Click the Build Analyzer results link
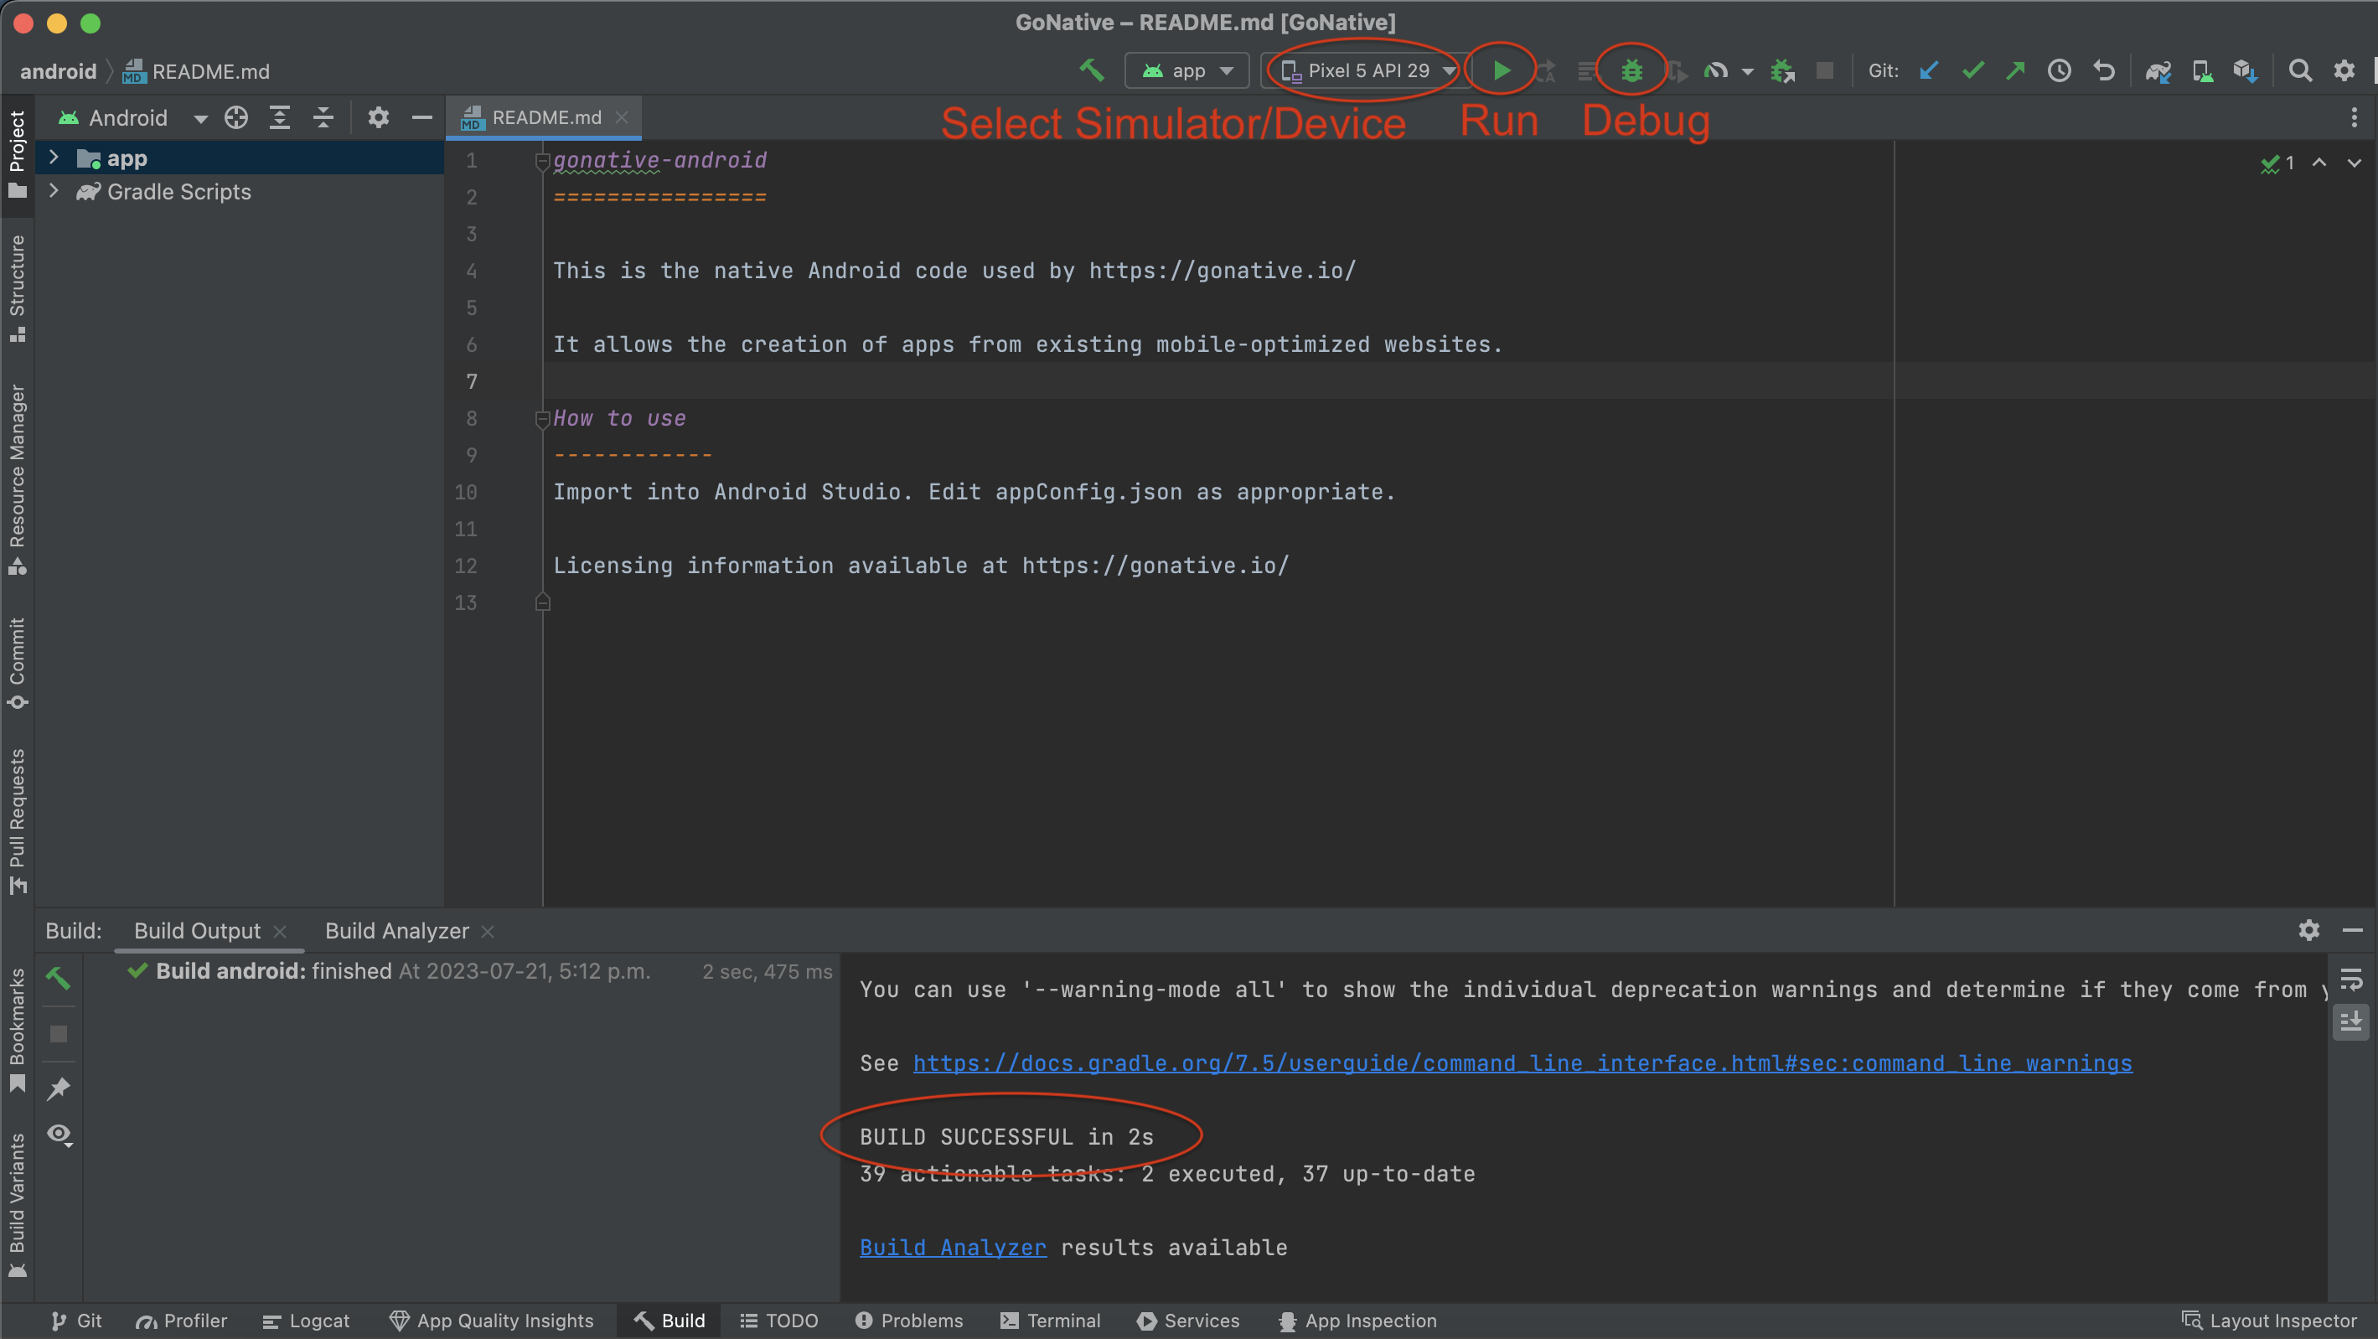 pos(952,1246)
